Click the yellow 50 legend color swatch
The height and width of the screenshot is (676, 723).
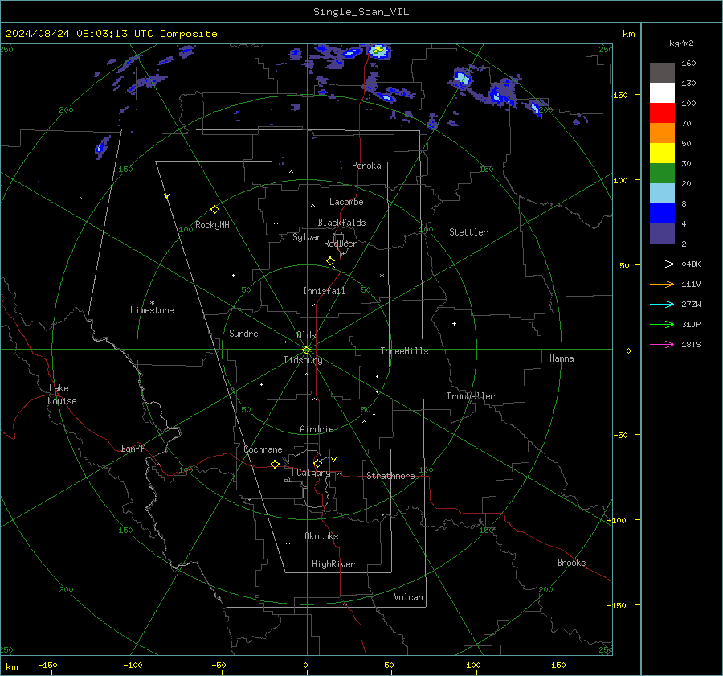662,154
